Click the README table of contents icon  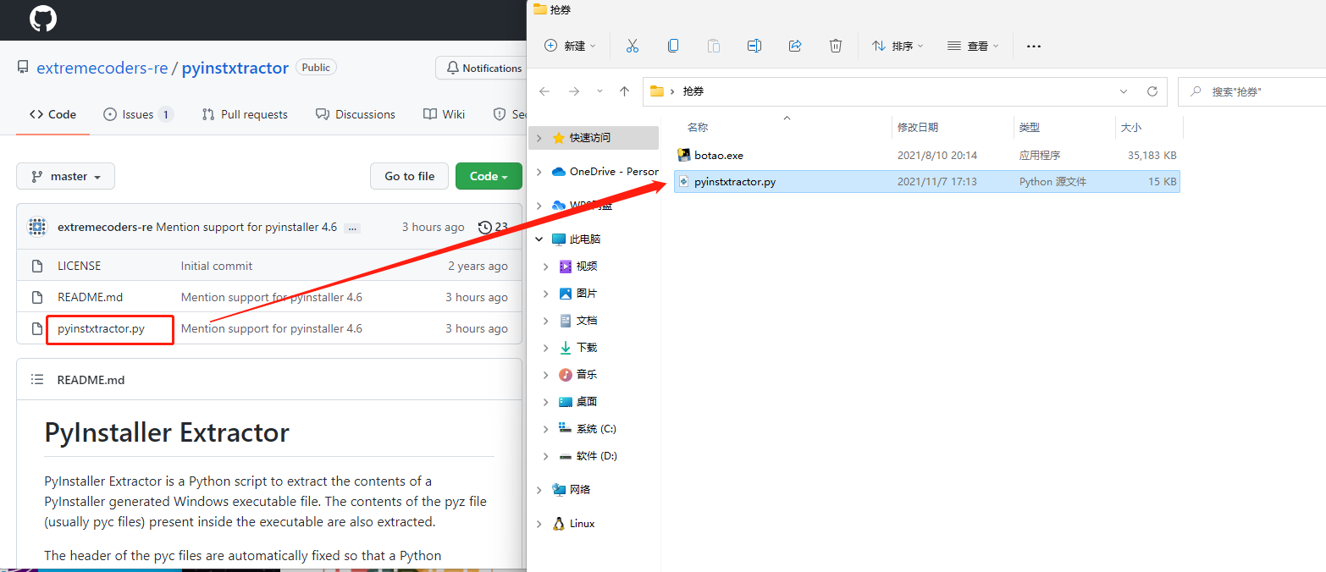pos(37,380)
